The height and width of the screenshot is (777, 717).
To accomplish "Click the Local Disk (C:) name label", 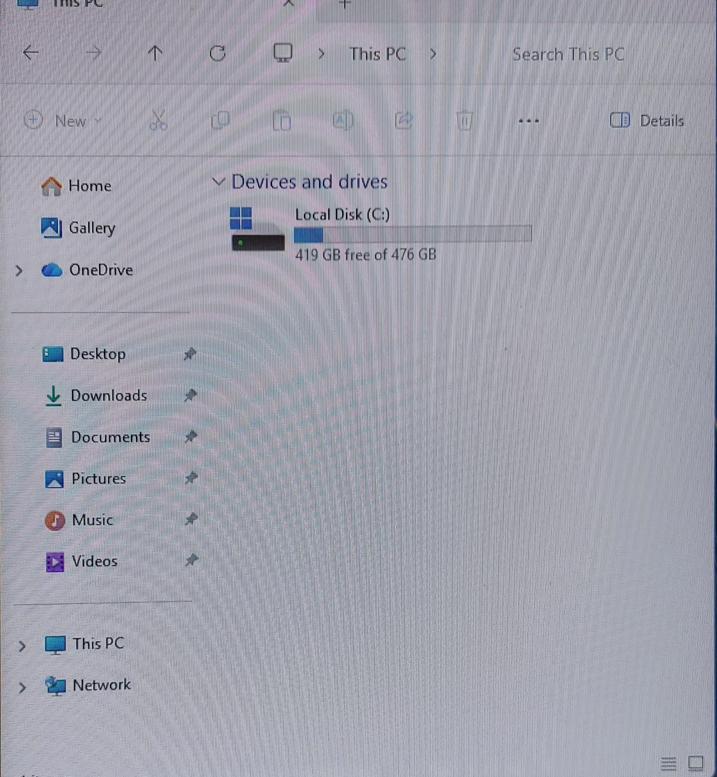I will pos(342,214).
